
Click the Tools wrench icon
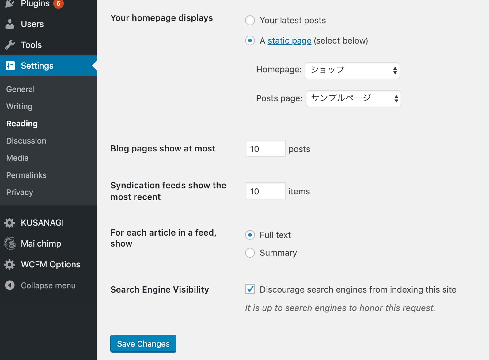pyautogui.click(x=10, y=45)
